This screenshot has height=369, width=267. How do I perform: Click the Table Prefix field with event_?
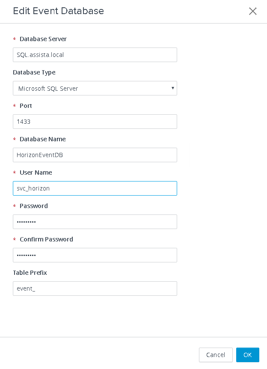95,289
